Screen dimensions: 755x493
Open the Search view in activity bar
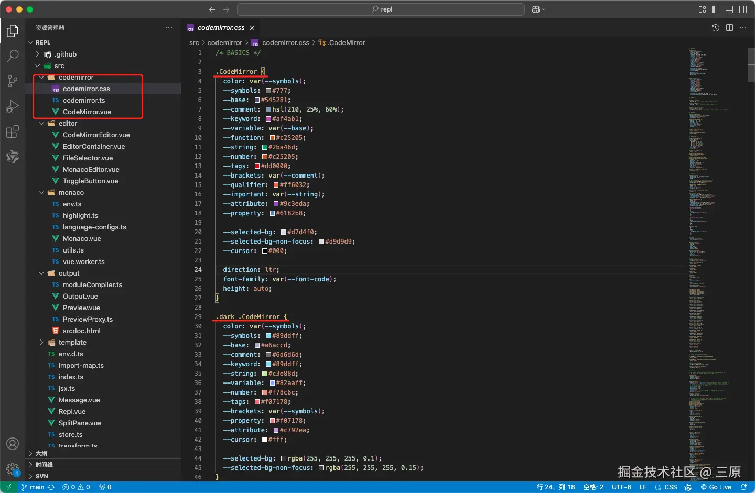point(13,56)
